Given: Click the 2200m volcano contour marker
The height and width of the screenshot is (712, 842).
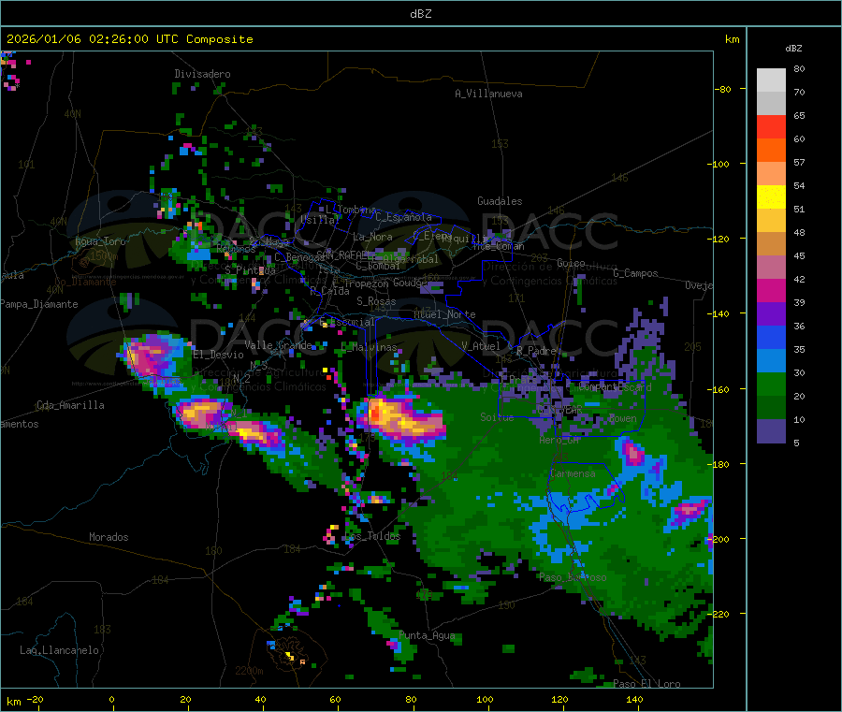Looking at the screenshot, I should tap(249, 671).
